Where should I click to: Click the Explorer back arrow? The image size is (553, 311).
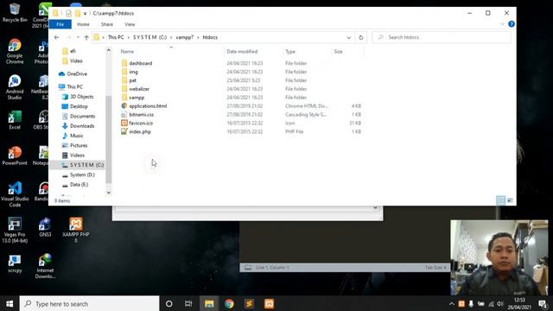pyautogui.click(x=56, y=37)
